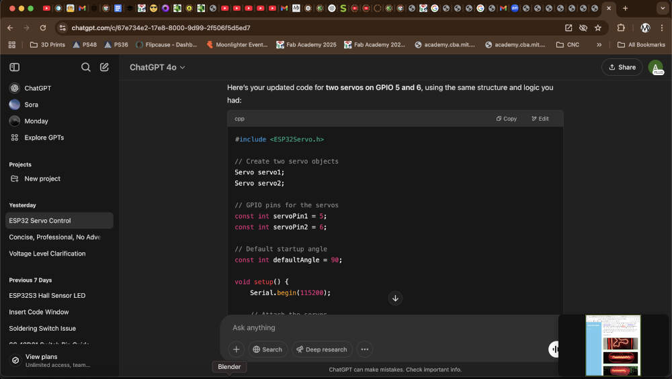Copy the cpp code block
Screen dimensions: 672x379
[507, 119]
